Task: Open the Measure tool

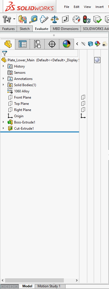Action: [33, 19]
